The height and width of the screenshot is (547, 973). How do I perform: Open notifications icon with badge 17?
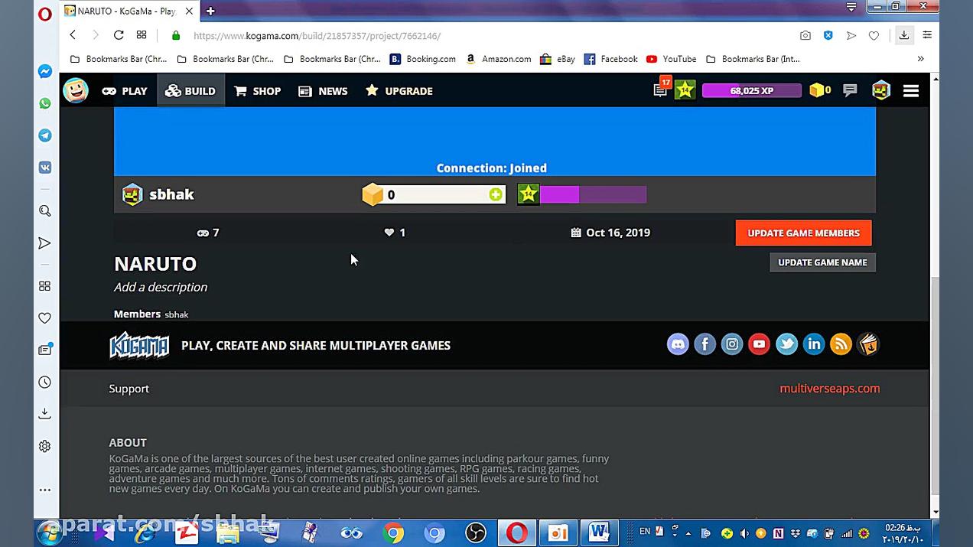pos(661,89)
